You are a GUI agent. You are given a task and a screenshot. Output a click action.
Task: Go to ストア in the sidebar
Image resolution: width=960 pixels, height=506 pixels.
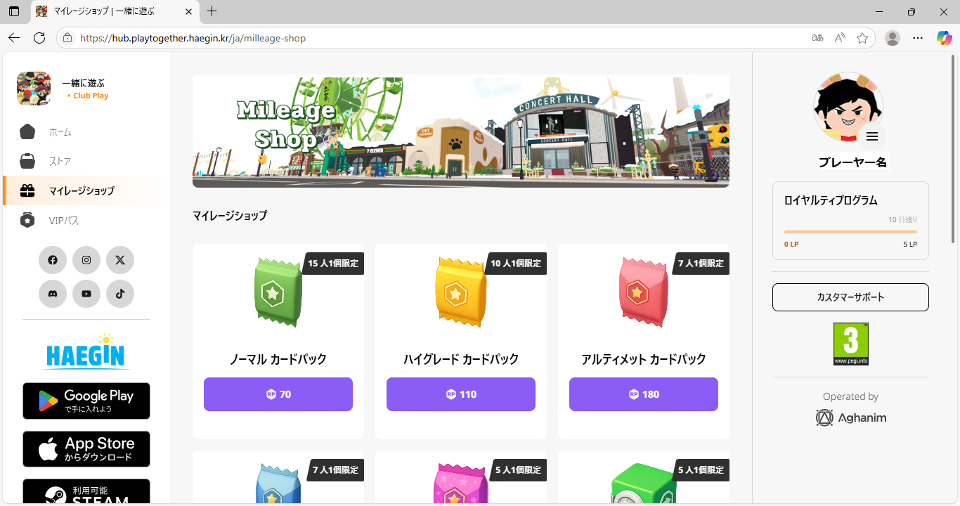click(60, 162)
